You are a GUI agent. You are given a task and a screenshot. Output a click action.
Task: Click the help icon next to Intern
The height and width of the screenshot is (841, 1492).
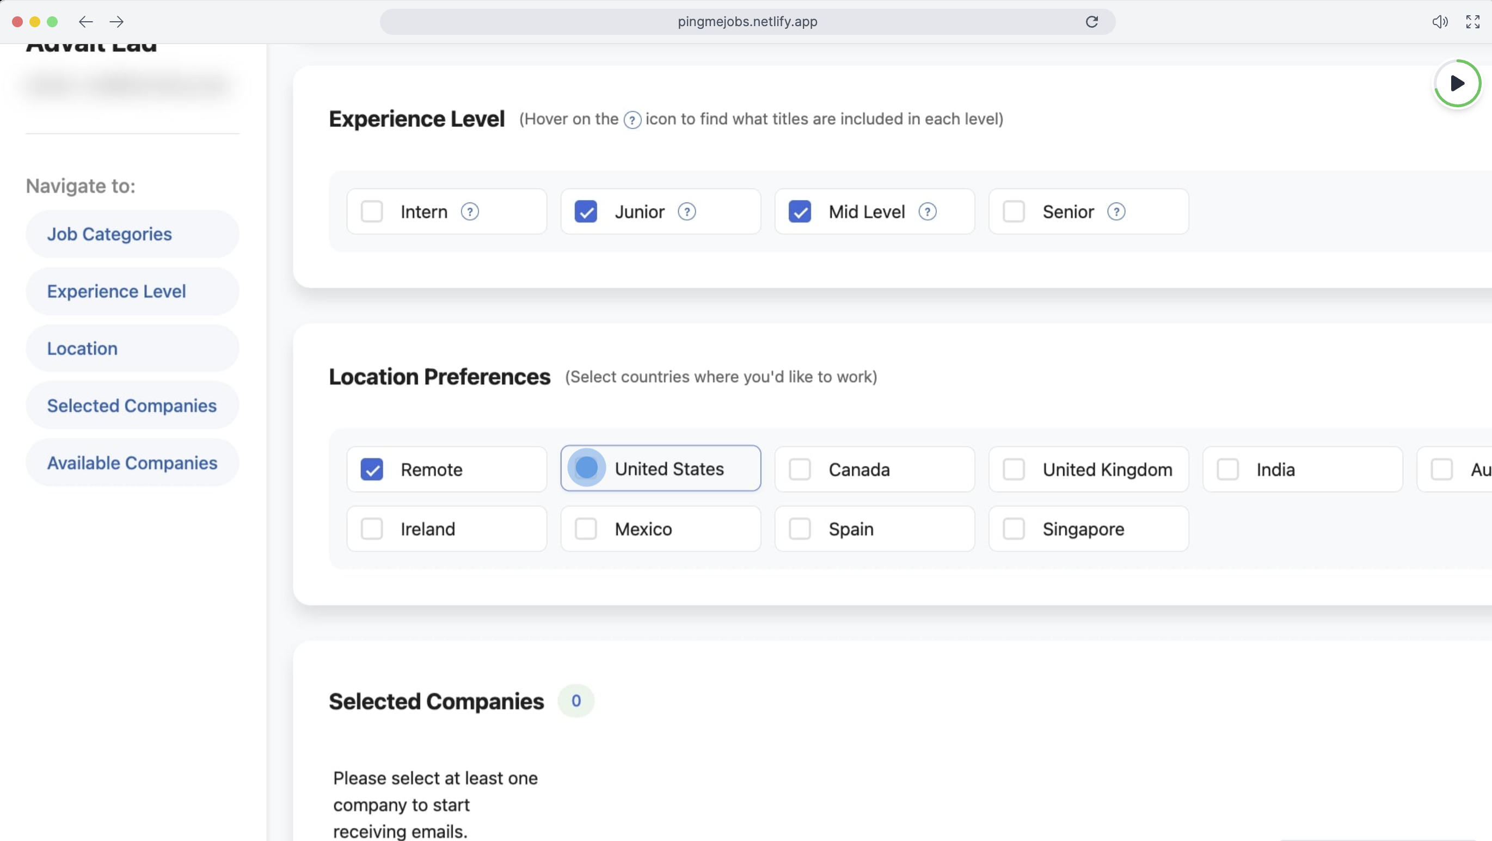[x=470, y=212]
